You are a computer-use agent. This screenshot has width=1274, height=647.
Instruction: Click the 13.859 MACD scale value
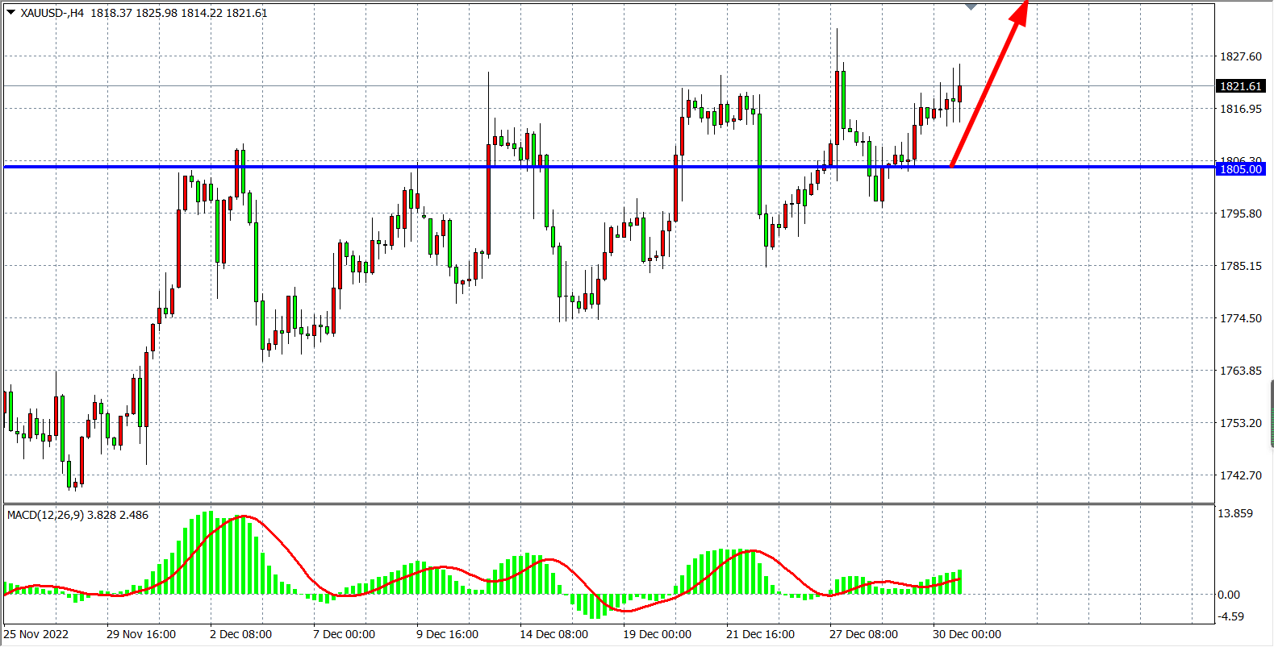(x=1235, y=513)
